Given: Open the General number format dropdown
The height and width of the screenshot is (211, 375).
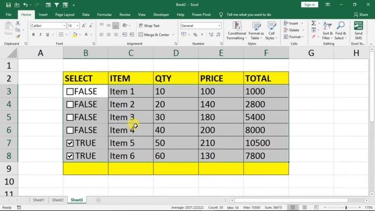Looking at the screenshot, I should click(x=219, y=26).
